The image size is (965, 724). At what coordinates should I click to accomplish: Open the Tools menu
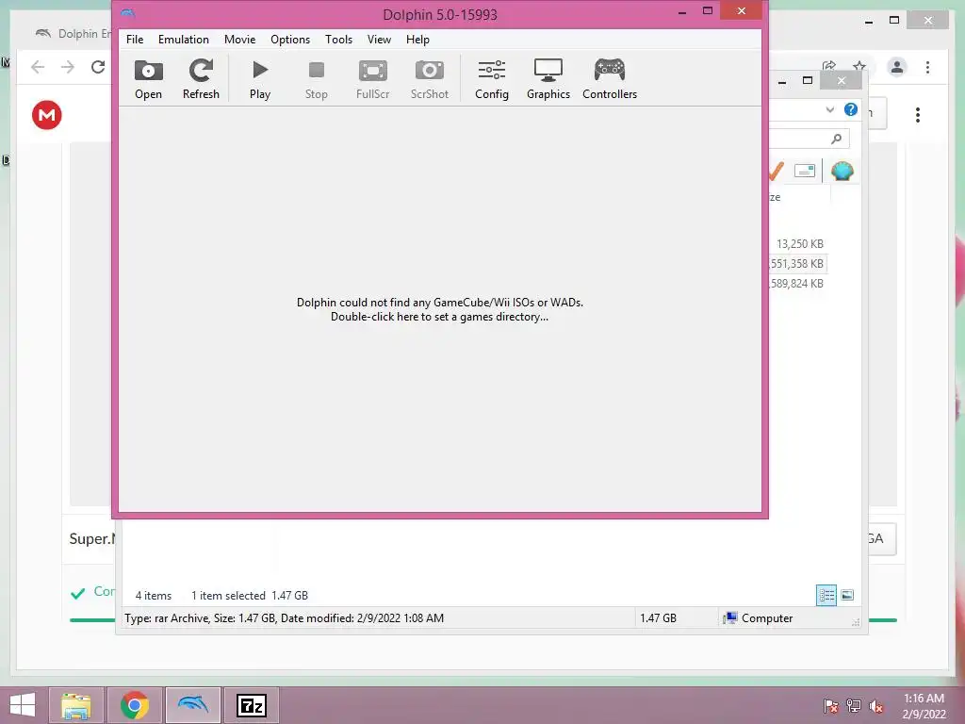pyautogui.click(x=338, y=40)
